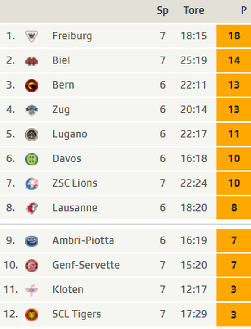Open the Lugano club crest
The image size is (251, 329).
tap(31, 135)
